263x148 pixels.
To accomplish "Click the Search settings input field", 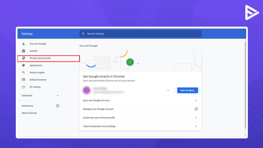I will [x=140, y=34].
